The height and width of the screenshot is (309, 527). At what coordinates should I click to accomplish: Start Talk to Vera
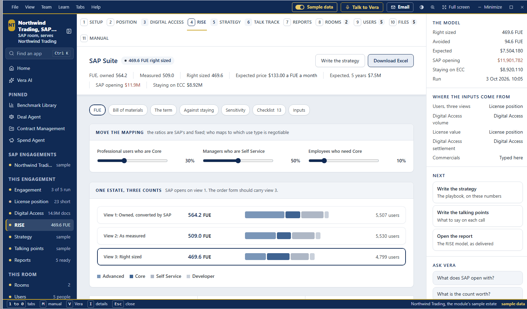[x=362, y=7]
